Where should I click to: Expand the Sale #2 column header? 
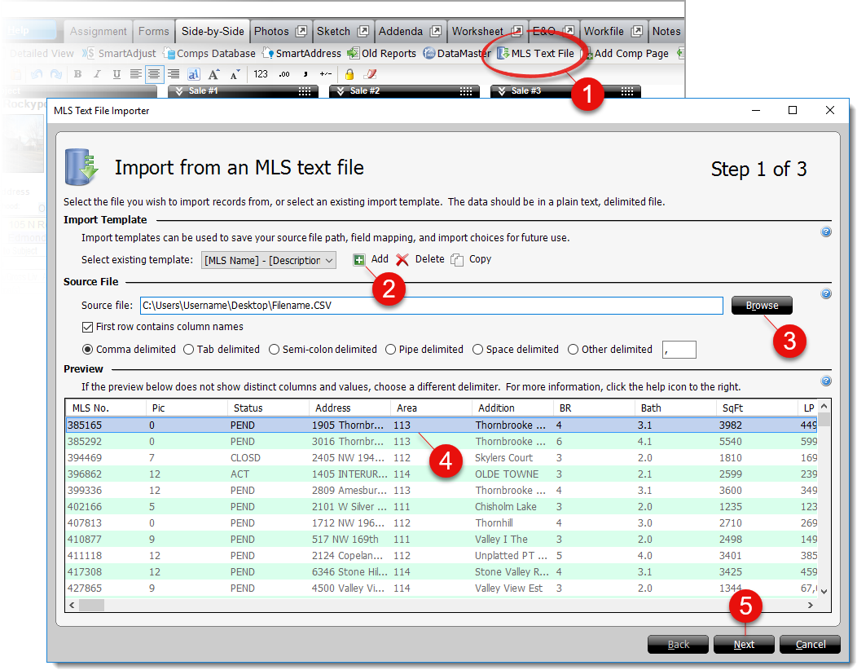pos(341,91)
